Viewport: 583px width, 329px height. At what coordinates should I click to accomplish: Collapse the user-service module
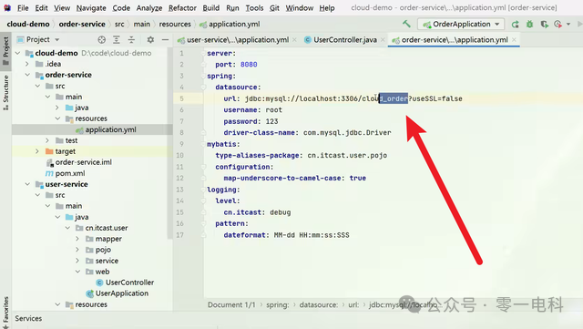click(x=27, y=184)
